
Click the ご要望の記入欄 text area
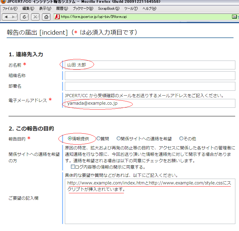(150, 201)
